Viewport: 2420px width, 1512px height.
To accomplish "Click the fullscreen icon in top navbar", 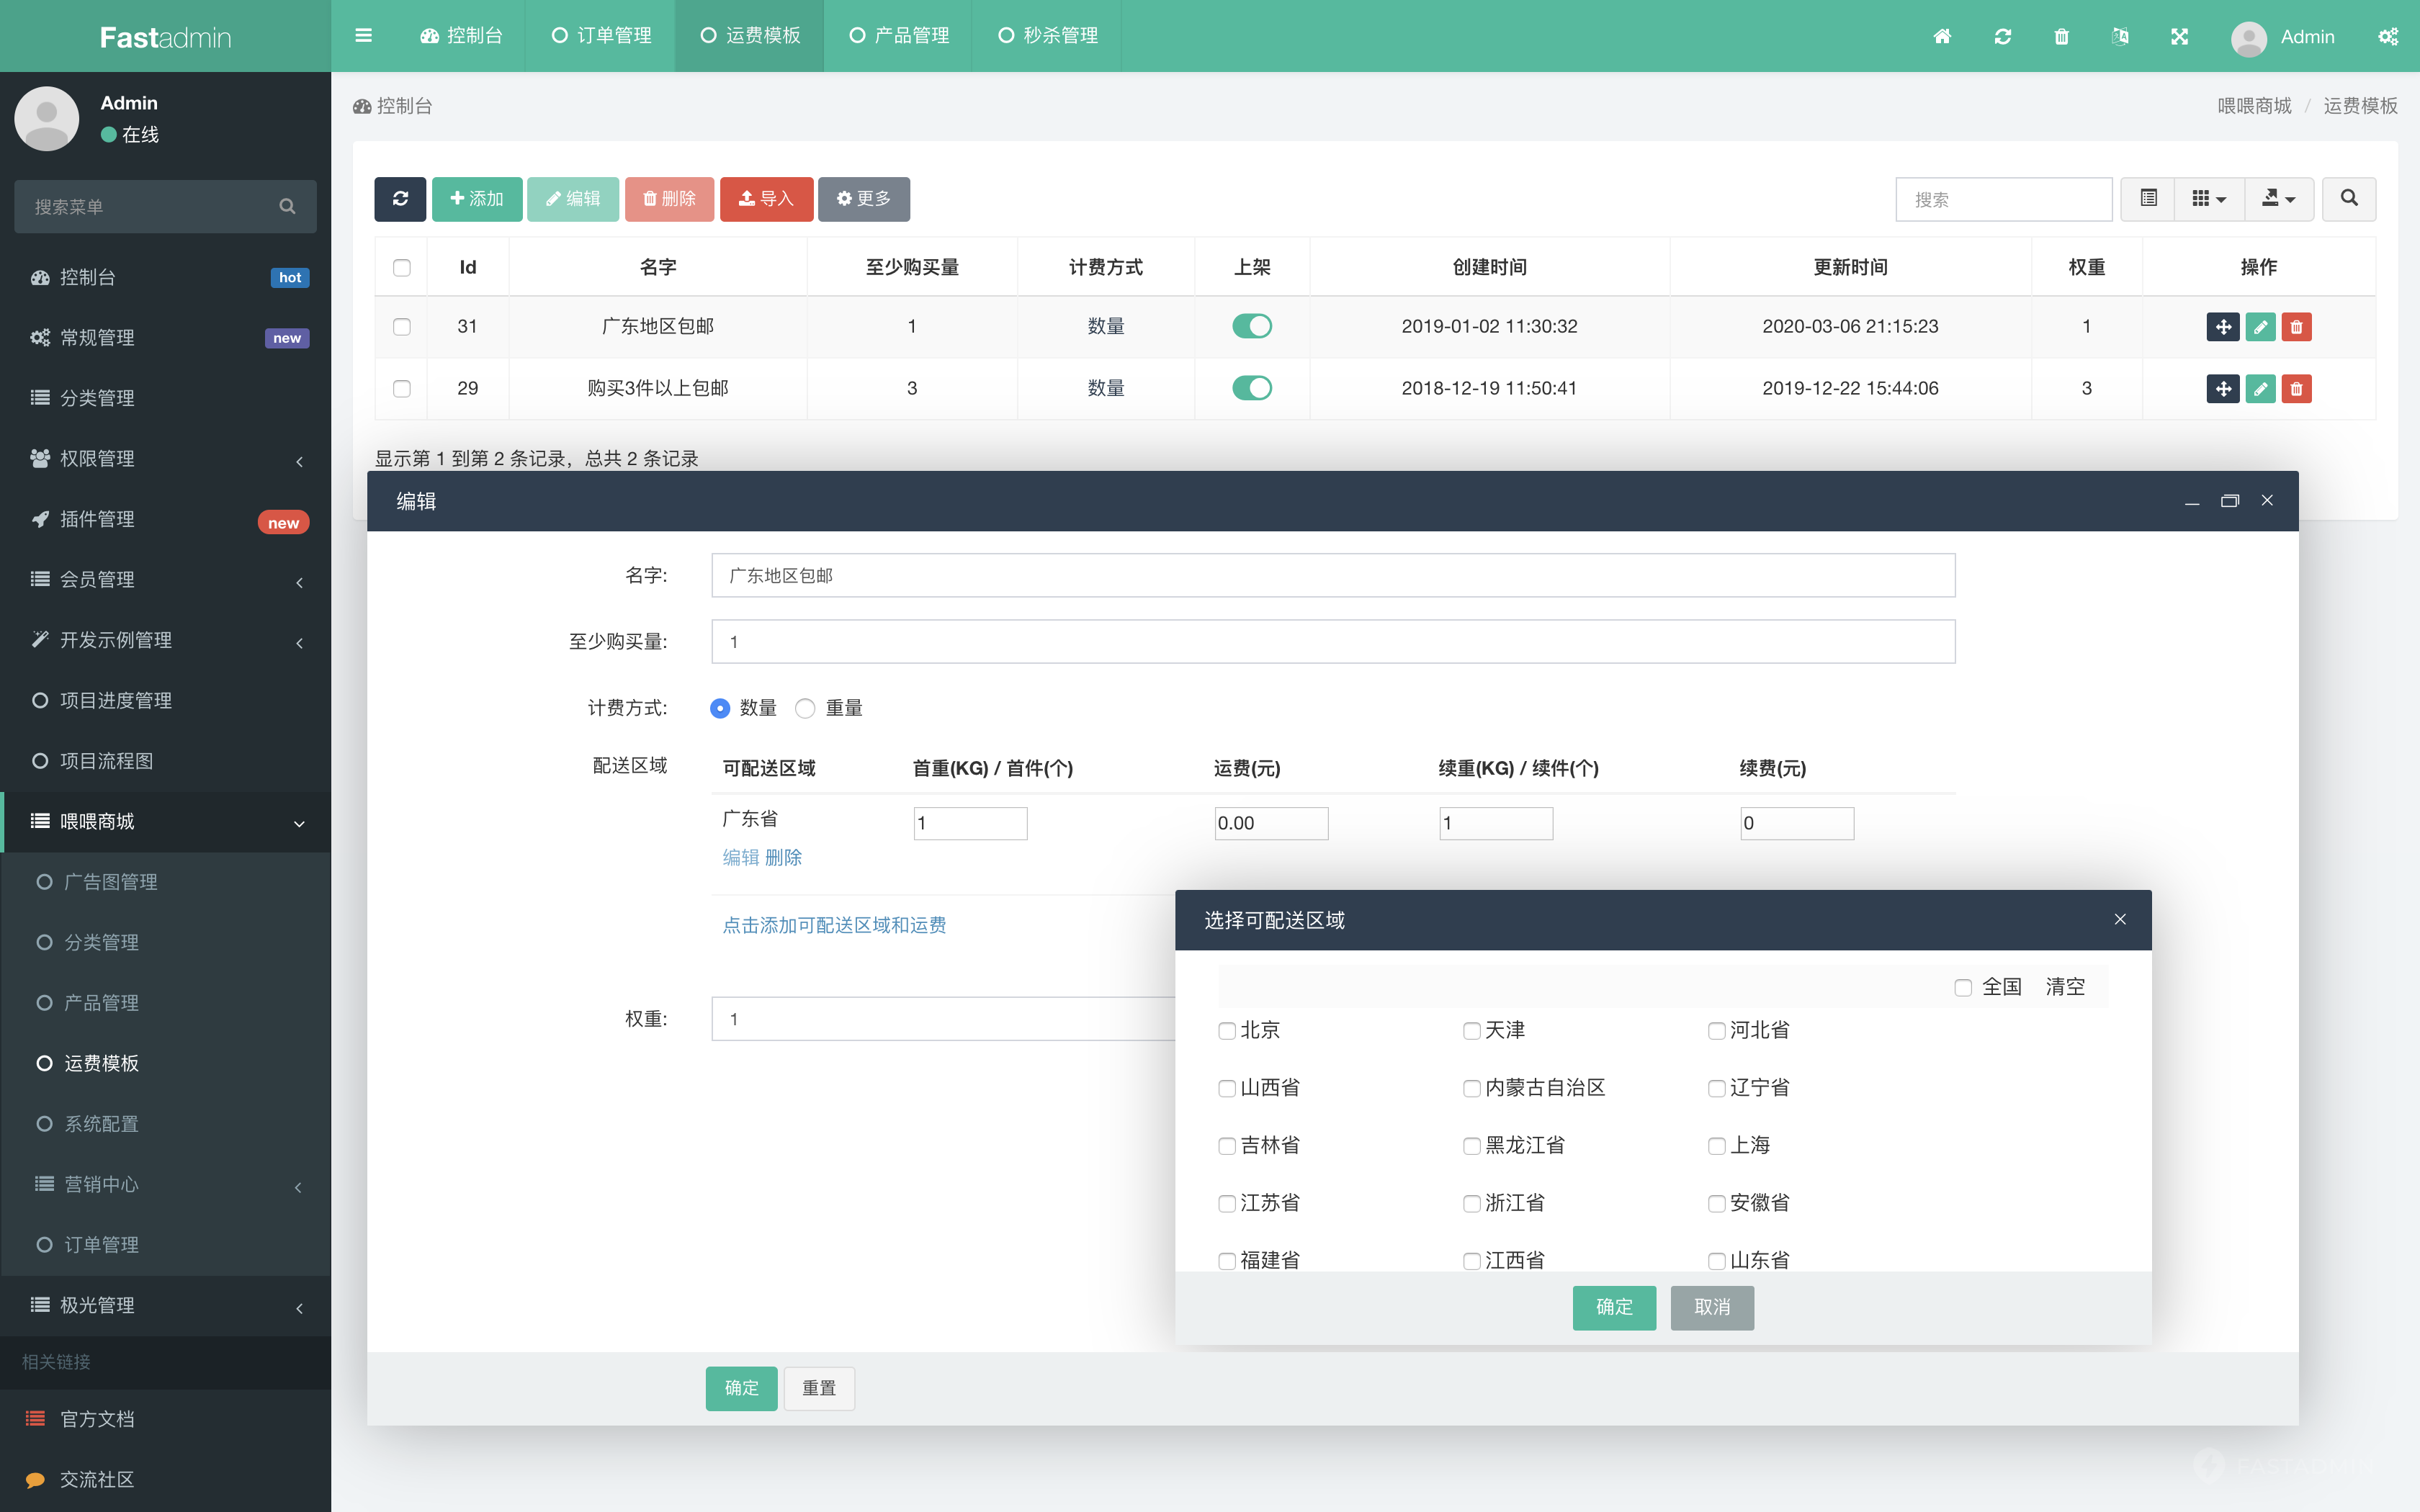I will click(2180, 37).
